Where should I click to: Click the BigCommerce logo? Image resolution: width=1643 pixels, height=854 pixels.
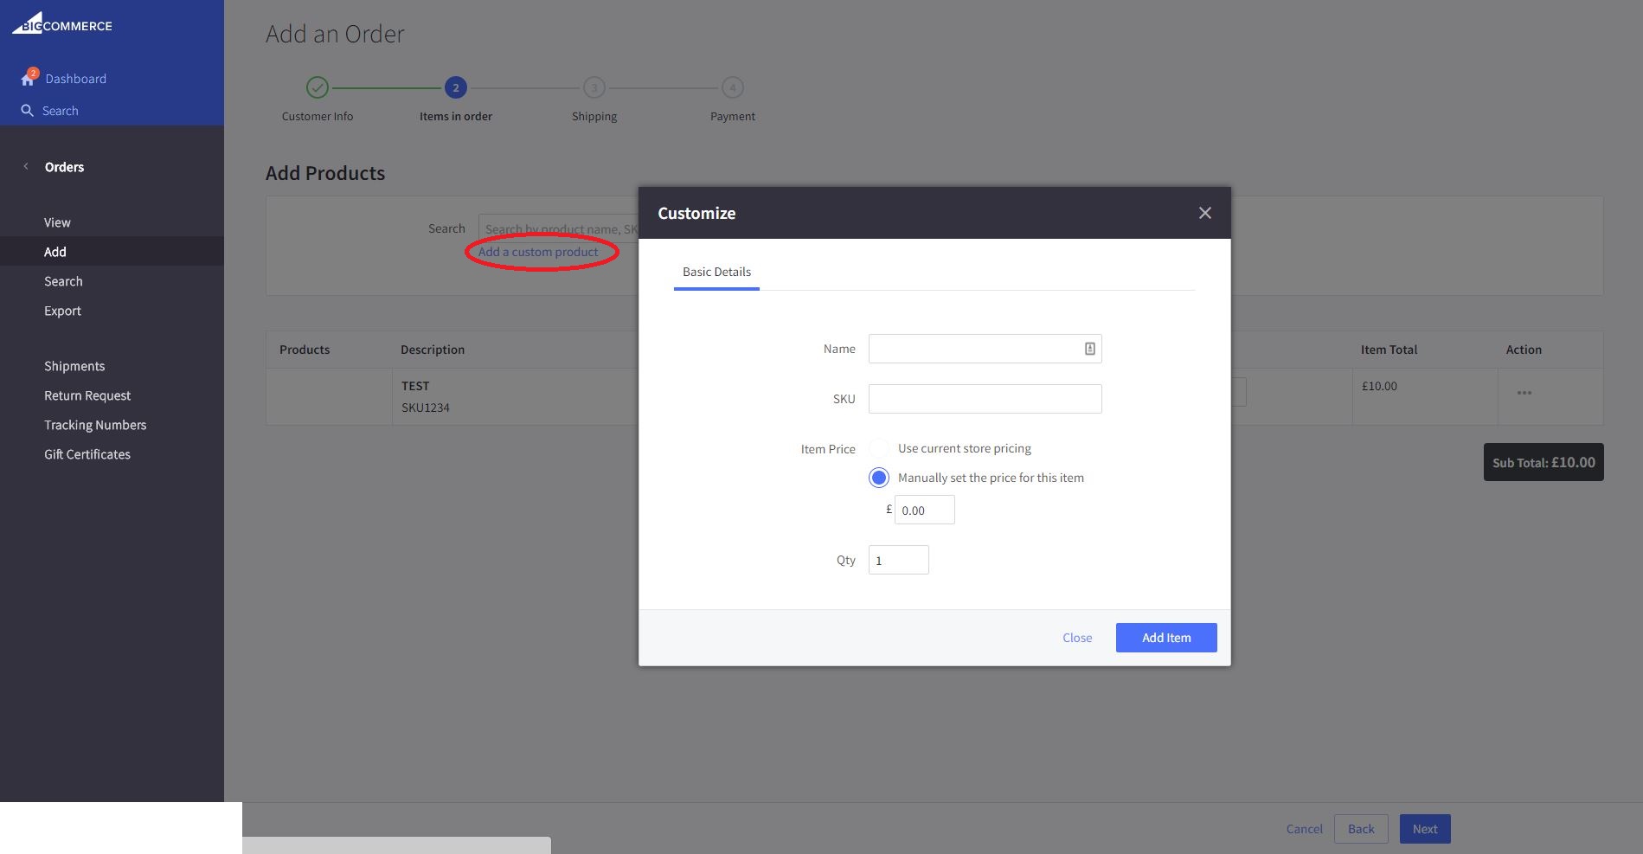point(61,24)
